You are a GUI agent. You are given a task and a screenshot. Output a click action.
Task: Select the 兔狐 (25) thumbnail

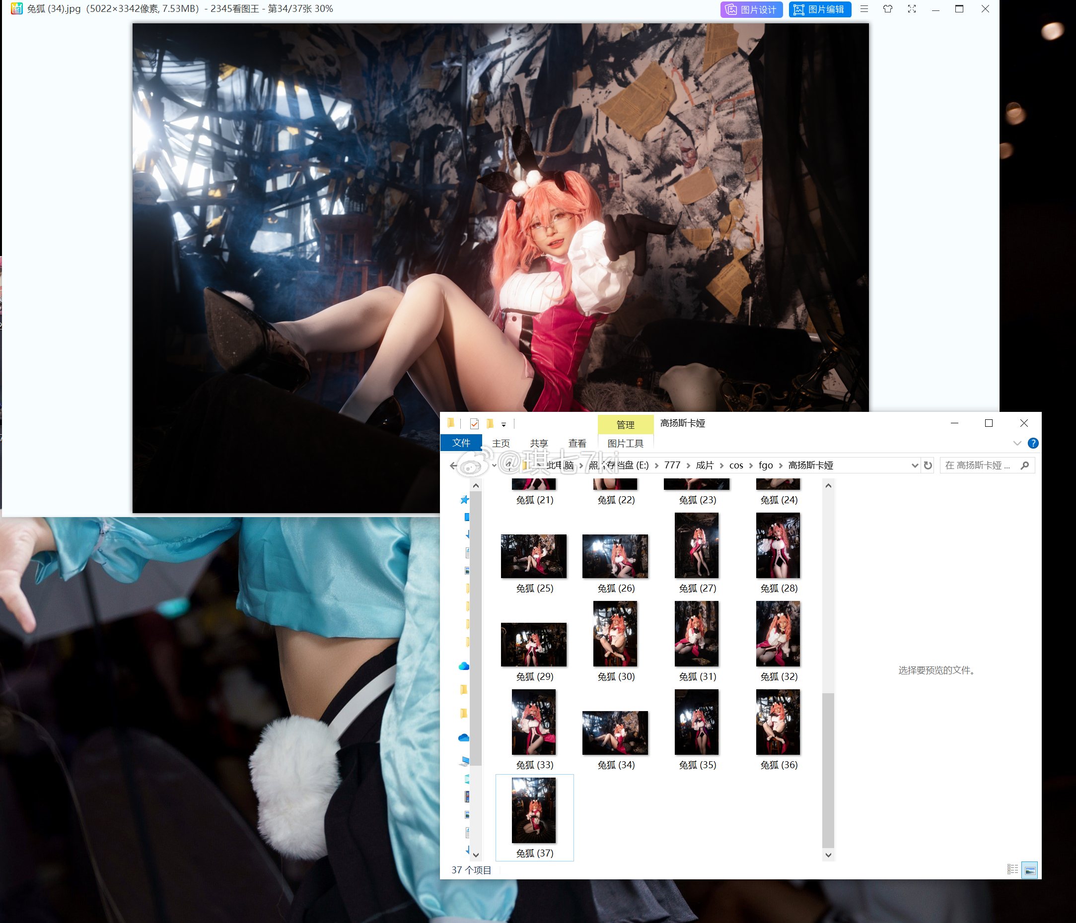(x=534, y=556)
